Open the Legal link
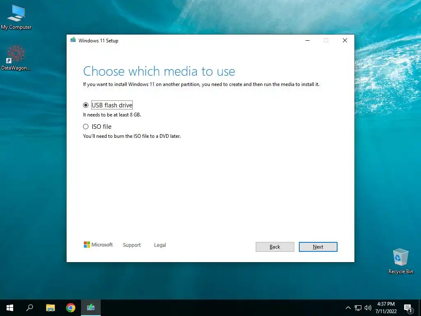Image resolution: width=421 pixels, height=316 pixels. [160, 245]
